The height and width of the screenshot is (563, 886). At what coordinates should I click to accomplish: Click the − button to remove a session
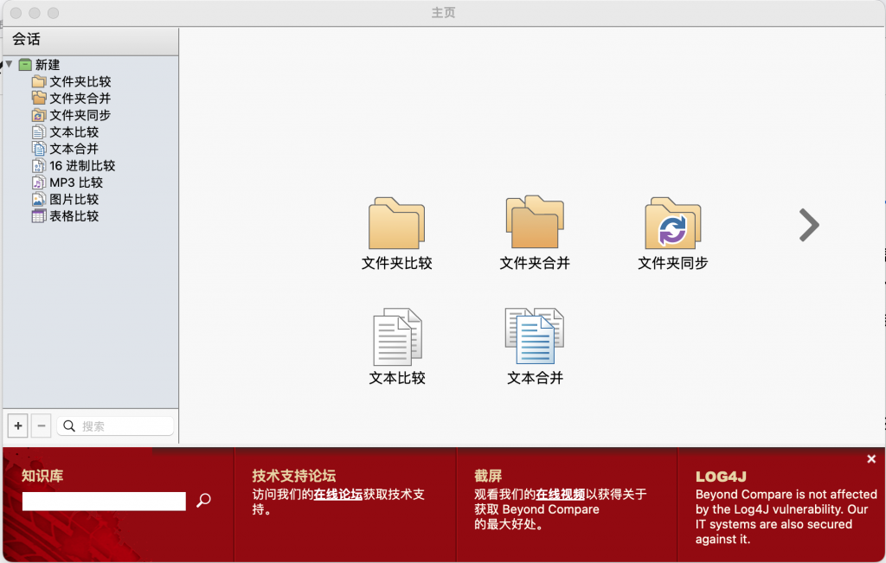coord(41,425)
